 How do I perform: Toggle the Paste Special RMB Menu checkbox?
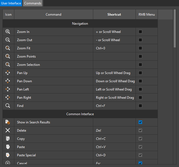point(140,155)
